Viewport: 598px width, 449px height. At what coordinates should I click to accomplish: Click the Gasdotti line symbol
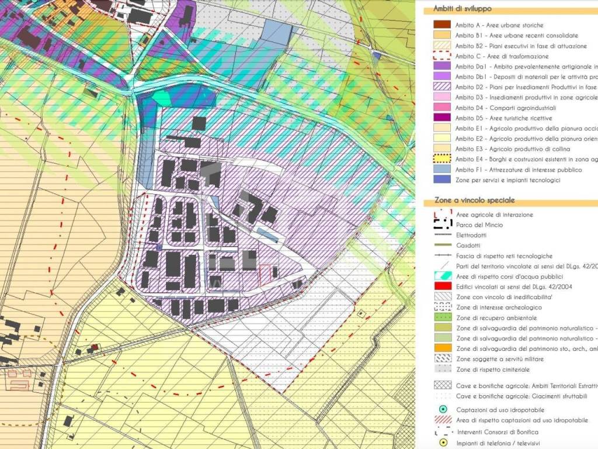click(442, 246)
